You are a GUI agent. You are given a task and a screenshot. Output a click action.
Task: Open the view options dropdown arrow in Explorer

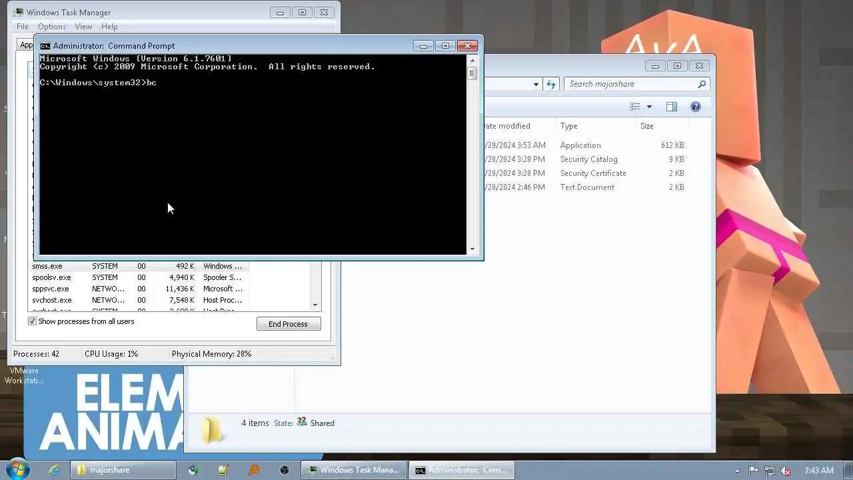(x=649, y=107)
